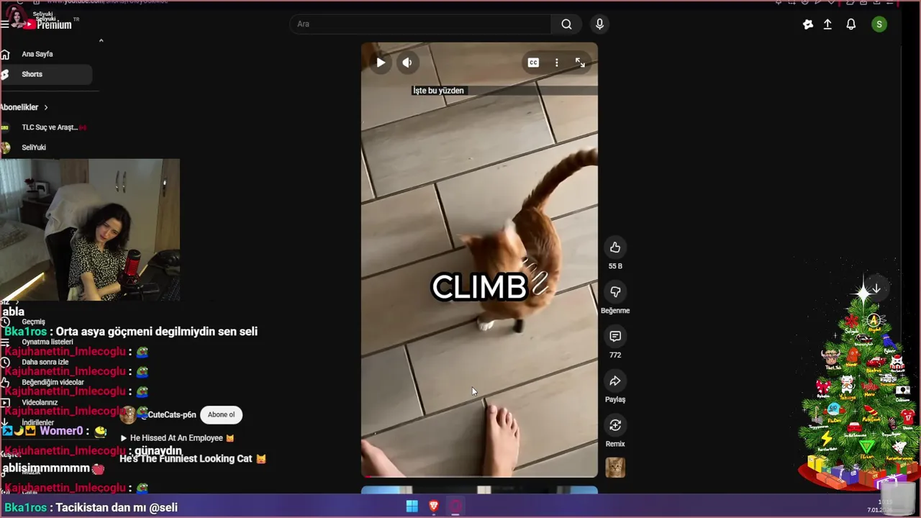Screen dimensions: 921x518
Task: Open the CuteCats-p6n channel avatar
Action: click(128, 414)
